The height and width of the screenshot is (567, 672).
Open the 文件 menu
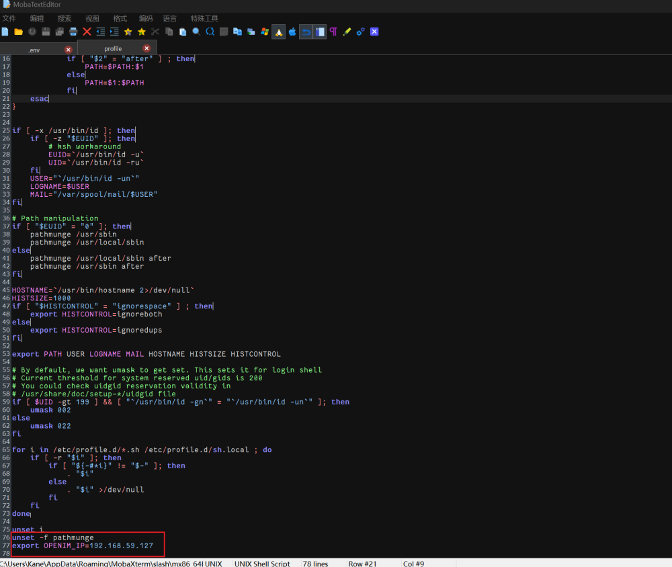pos(9,18)
